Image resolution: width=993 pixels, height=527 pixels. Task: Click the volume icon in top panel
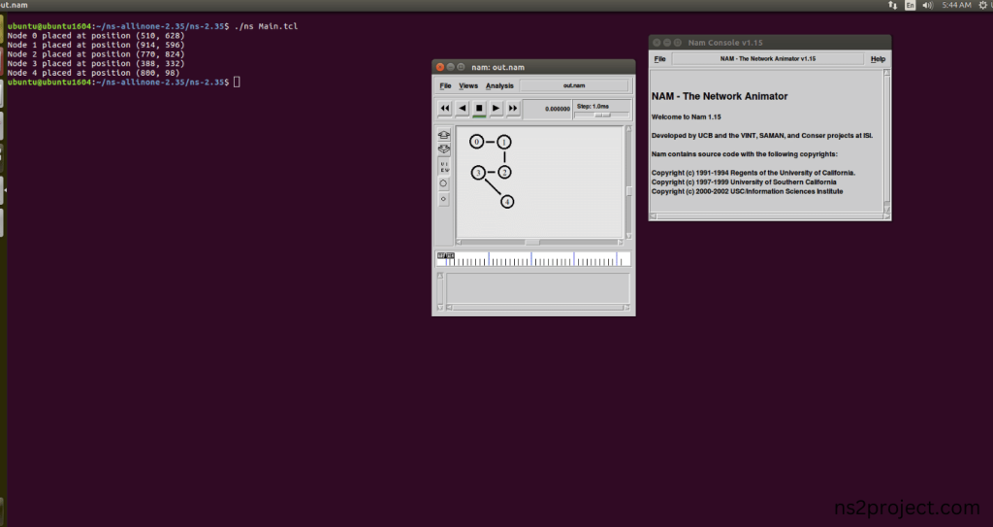coord(927,5)
